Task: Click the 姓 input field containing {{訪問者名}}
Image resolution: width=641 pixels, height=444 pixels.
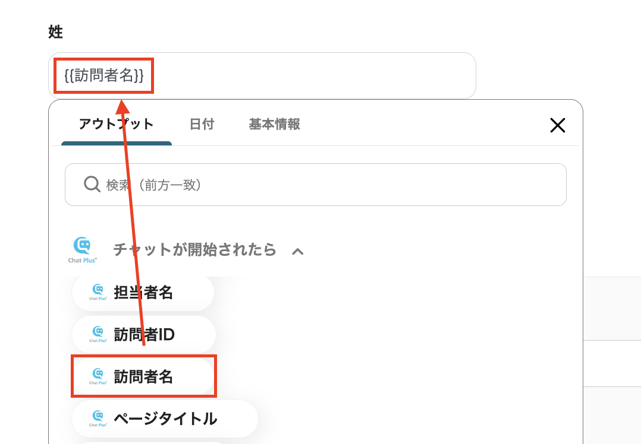Action: (262, 75)
